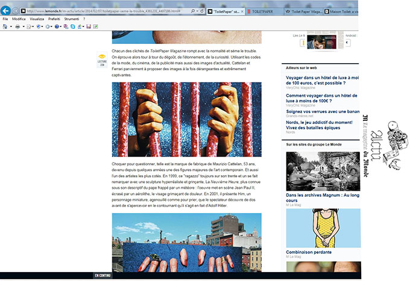Expand the Print icon dropdown arrow

pyautogui.click(x=24, y=26)
